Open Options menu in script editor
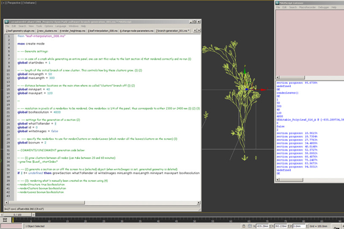This screenshot has height=229, width=344. (48, 26)
